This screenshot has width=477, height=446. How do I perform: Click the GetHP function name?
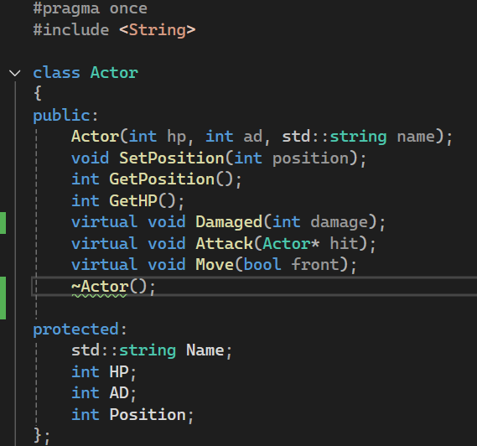[x=133, y=201]
